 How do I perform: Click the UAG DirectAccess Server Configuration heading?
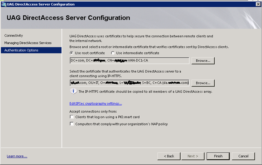(68, 18)
